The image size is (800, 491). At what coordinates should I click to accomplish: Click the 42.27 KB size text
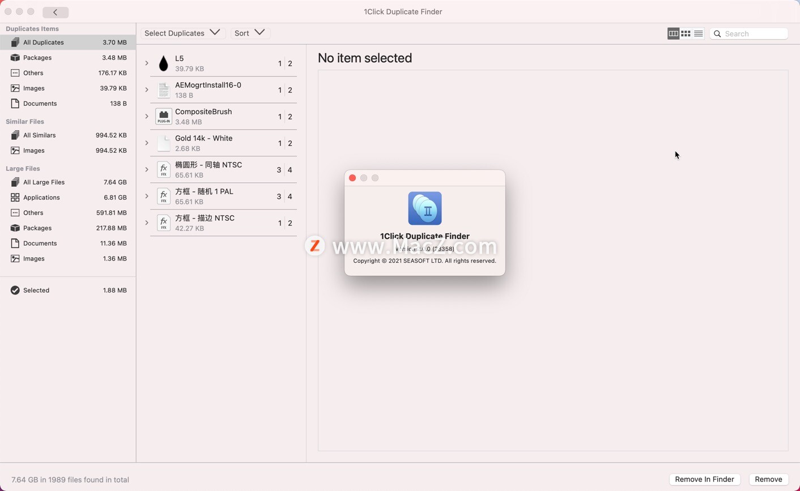point(190,228)
